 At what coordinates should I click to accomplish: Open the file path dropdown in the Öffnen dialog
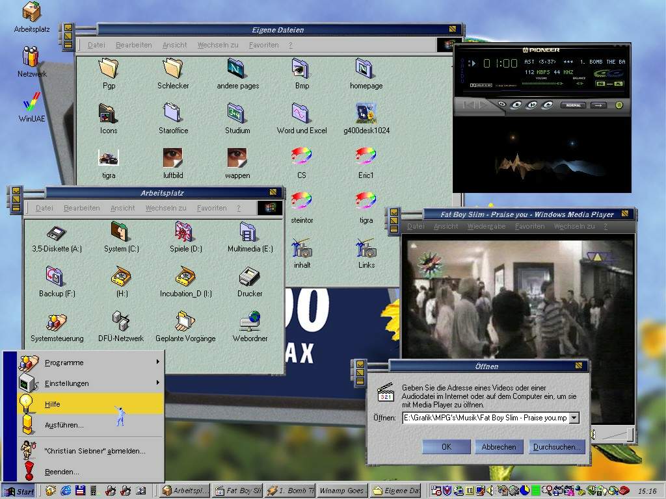click(574, 418)
